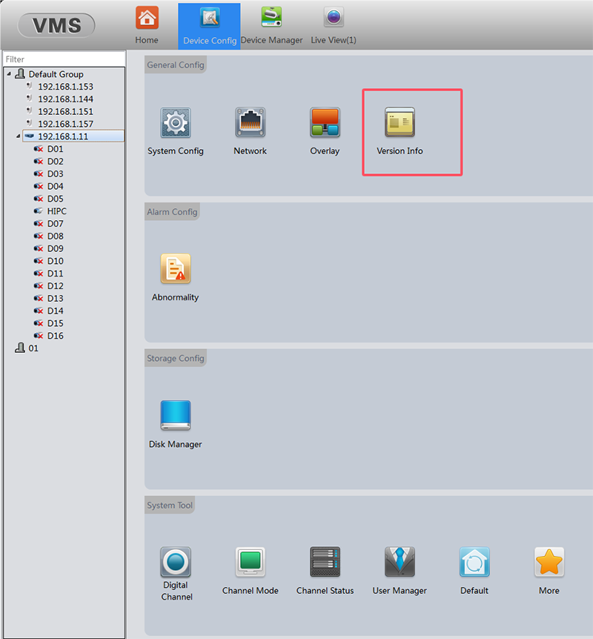Click the Default restore icon
Image resolution: width=593 pixels, height=639 pixels.
click(x=474, y=563)
